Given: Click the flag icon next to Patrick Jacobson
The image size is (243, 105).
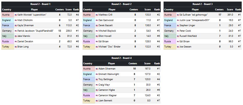Looking at the screenshot, I should pos(16,31).
